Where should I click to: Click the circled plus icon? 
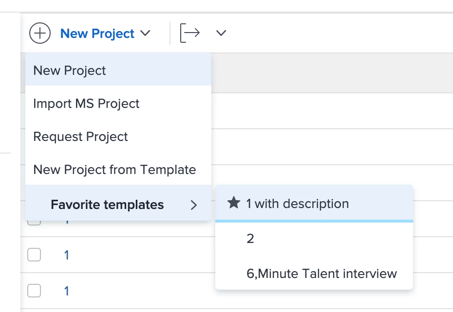click(x=40, y=34)
